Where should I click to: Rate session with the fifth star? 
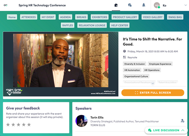[29, 124]
